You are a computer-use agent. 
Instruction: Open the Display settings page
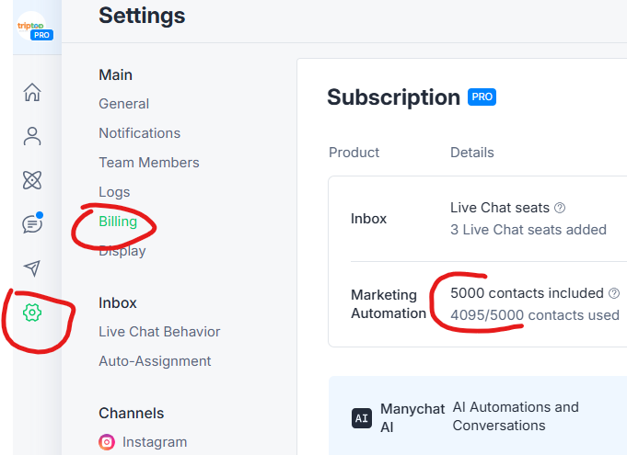click(x=122, y=251)
